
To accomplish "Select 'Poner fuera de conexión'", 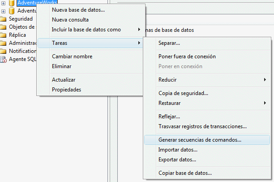I will [x=207, y=56].
